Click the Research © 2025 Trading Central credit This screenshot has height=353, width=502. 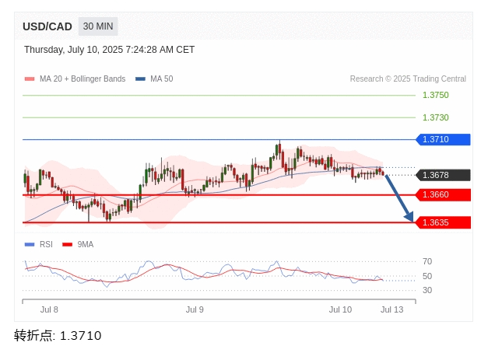click(x=408, y=79)
